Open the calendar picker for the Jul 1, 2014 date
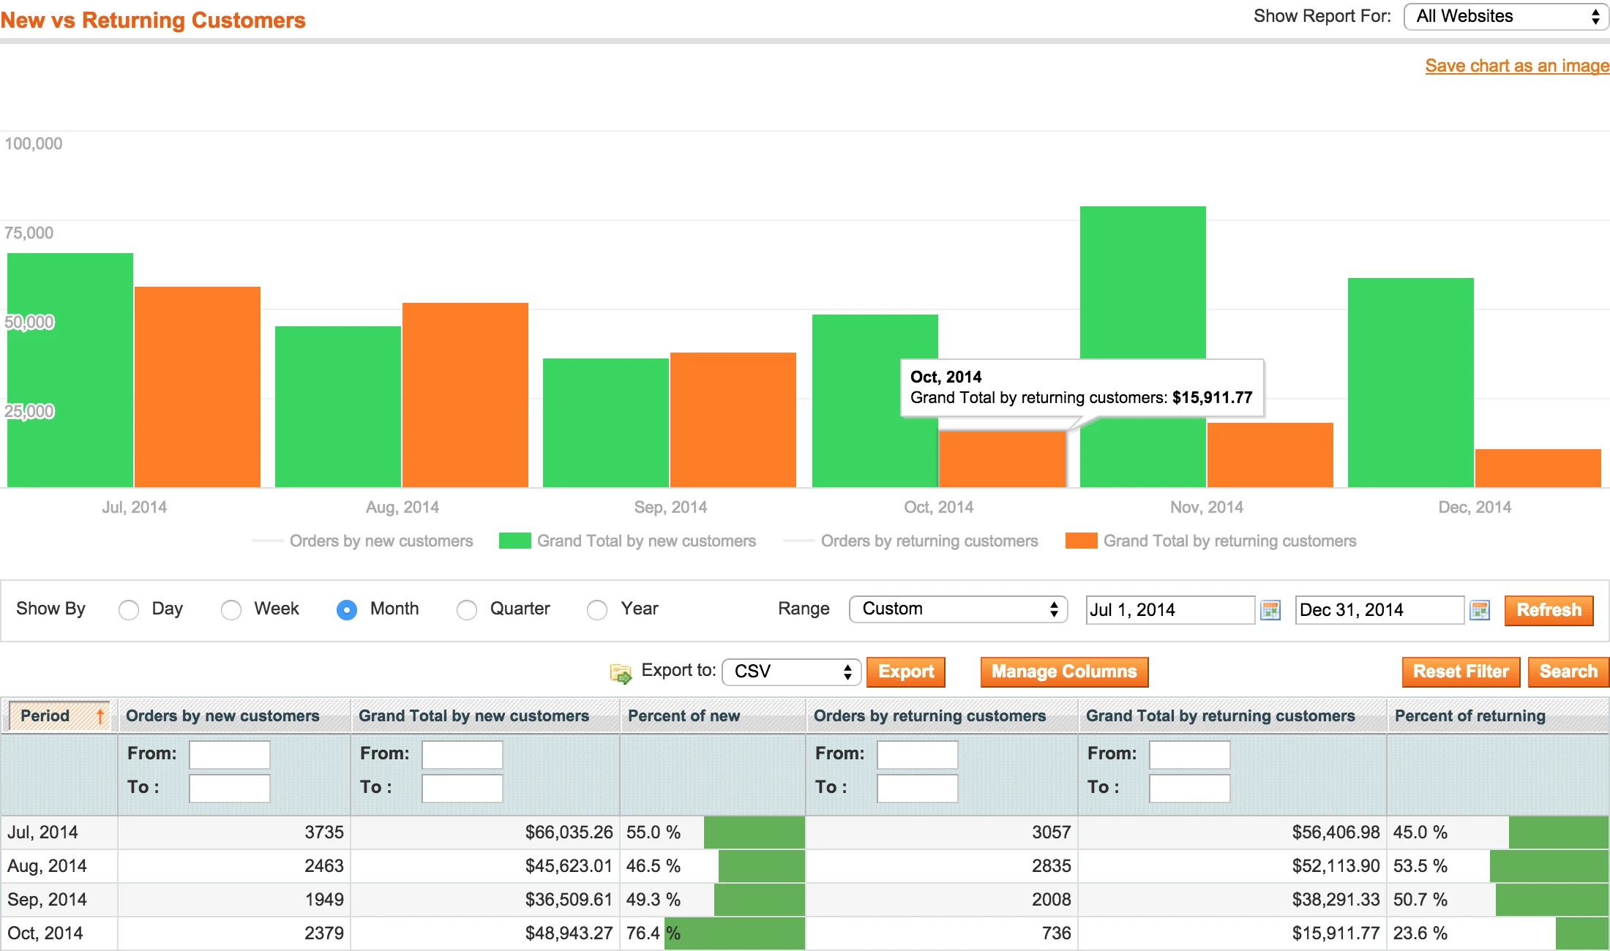Viewport: 1610px width, 951px height. [1271, 609]
